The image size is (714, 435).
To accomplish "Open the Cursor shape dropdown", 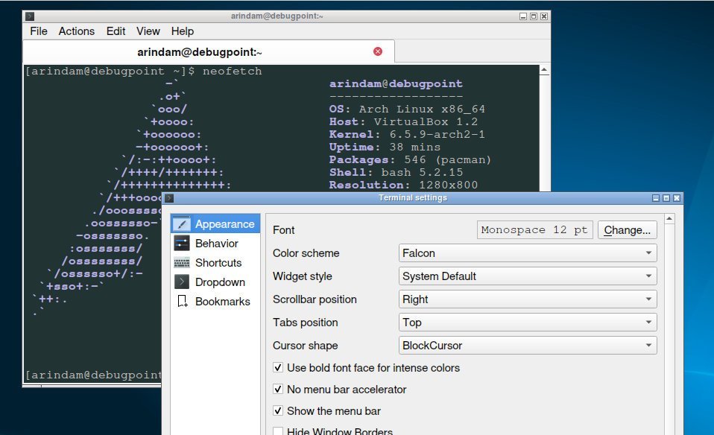I will pyautogui.click(x=528, y=346).
